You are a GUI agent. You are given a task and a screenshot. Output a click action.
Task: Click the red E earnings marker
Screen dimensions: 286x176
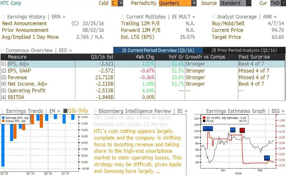click(x=242, y=130)
